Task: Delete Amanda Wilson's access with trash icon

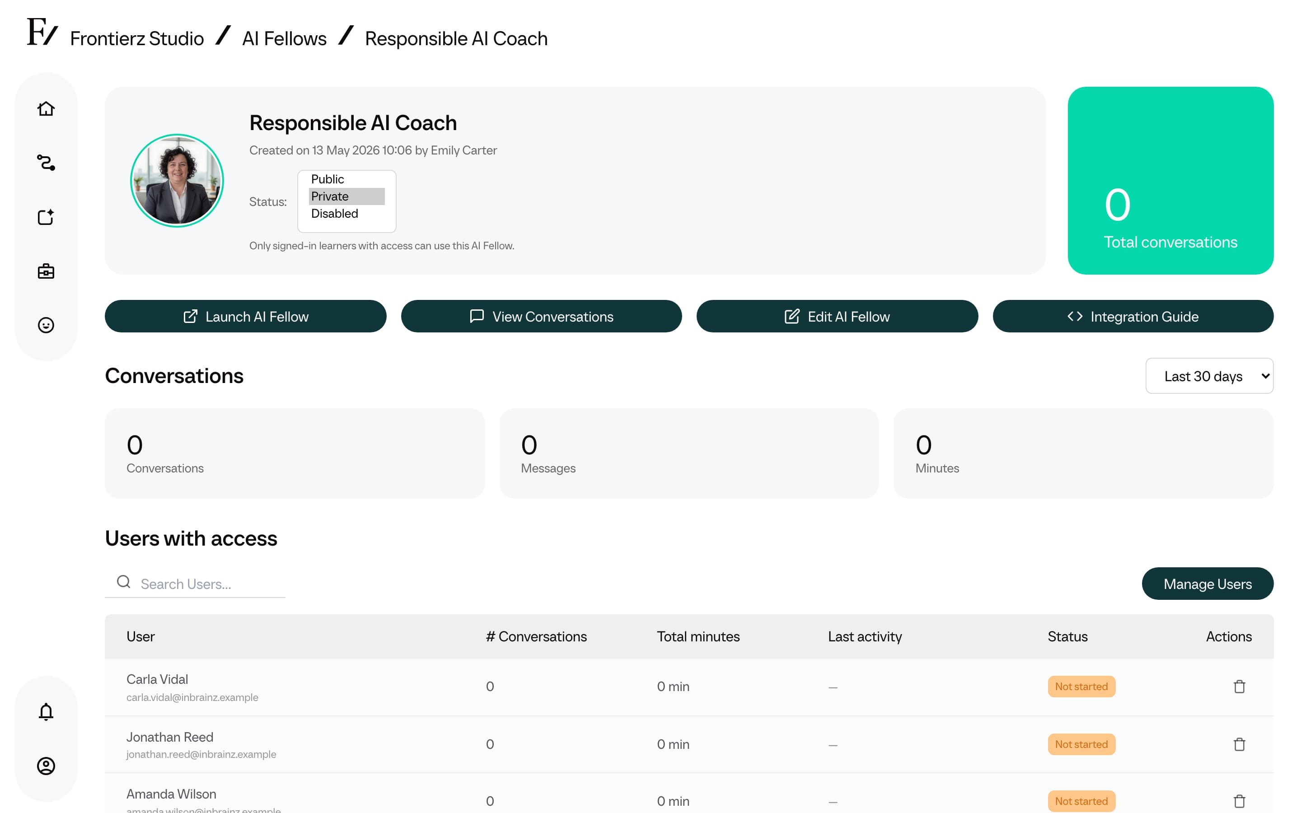Action: tap(1239, 801)
